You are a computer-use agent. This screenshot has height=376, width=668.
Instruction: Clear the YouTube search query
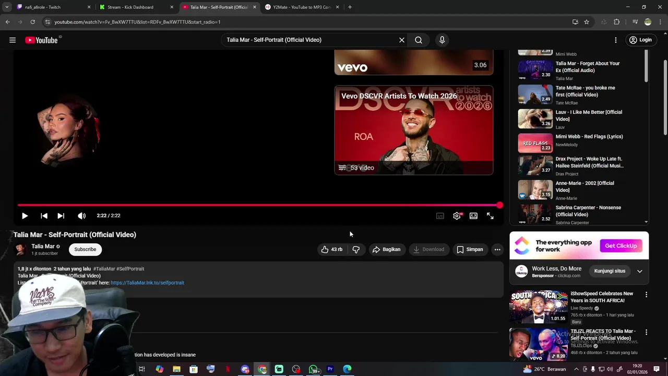pos(402,40)
